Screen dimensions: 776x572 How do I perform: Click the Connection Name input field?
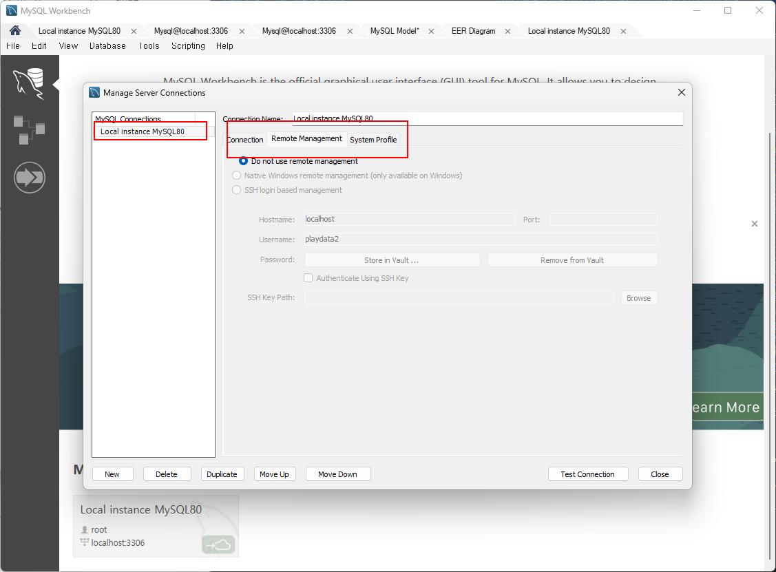[487, 119]
